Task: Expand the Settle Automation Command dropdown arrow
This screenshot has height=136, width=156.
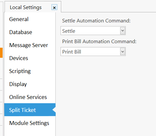Action: pos(123,31)
